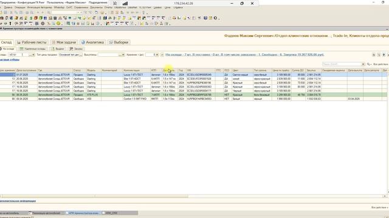Sort by the Статус column header

click(79, 70)
